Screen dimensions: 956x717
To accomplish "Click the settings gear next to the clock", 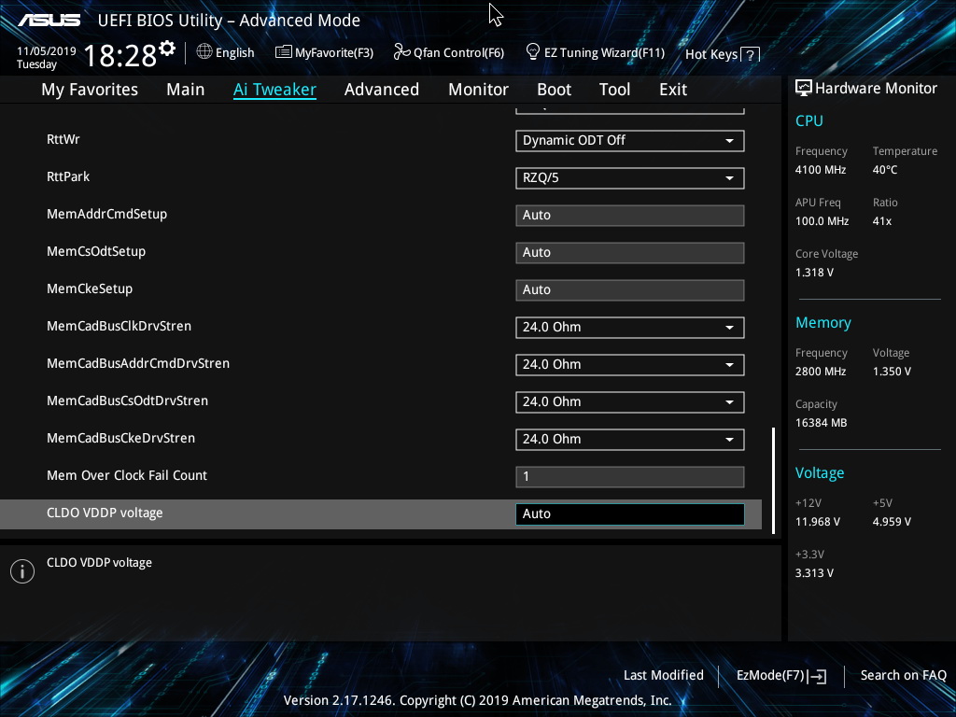I will coord(167,49).
